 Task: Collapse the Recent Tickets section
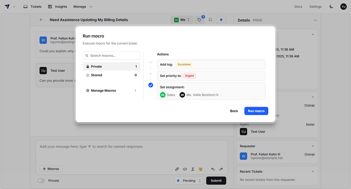click(313, 172)
